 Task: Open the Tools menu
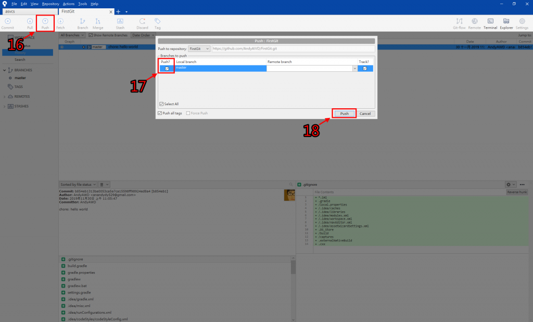(83, 4)
